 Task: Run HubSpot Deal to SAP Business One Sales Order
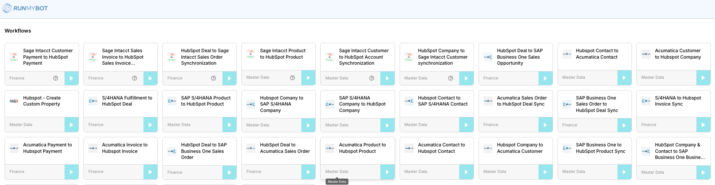point(229,173)
